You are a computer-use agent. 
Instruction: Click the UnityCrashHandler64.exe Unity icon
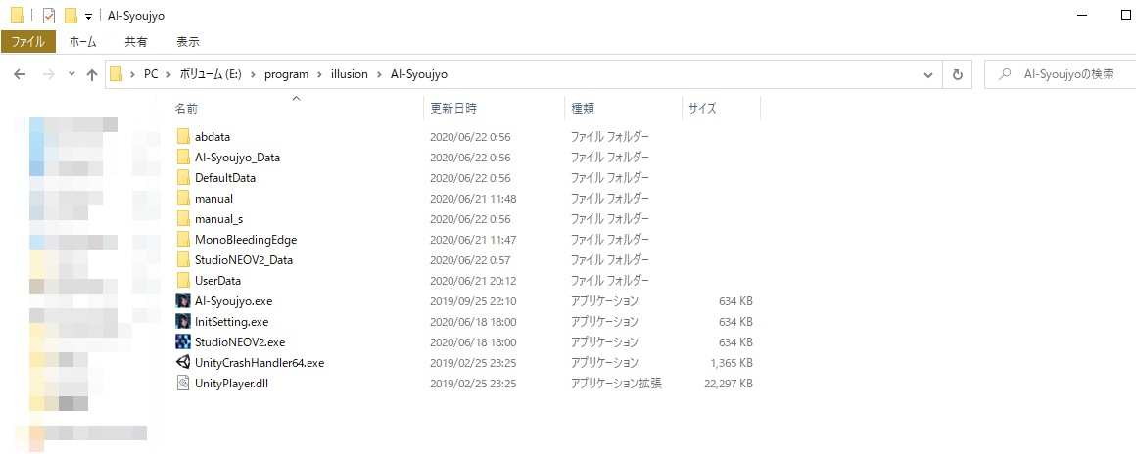182,362
